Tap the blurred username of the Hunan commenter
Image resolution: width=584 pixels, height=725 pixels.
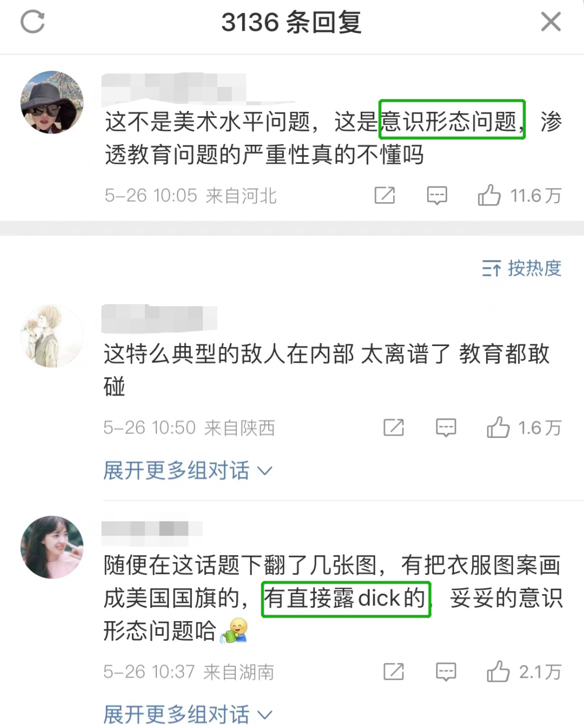152,529
